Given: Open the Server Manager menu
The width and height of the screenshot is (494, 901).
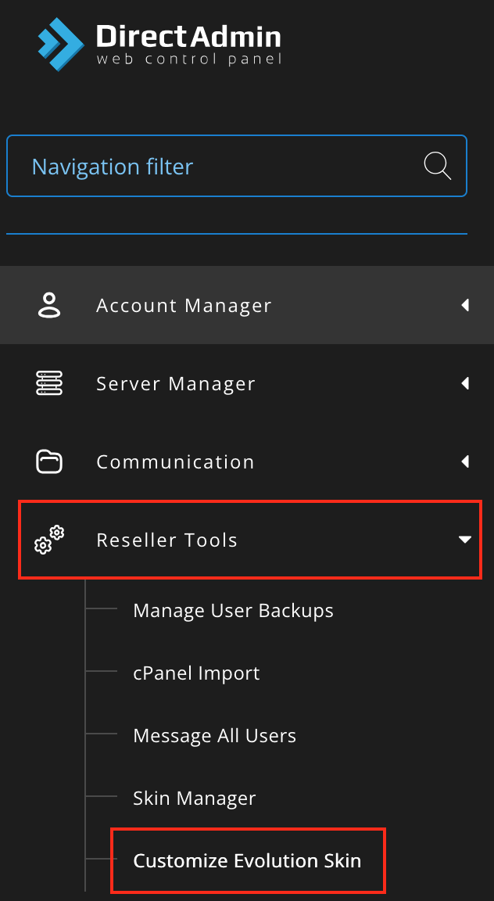Looking at the screenshot, I should pos(247,383).
